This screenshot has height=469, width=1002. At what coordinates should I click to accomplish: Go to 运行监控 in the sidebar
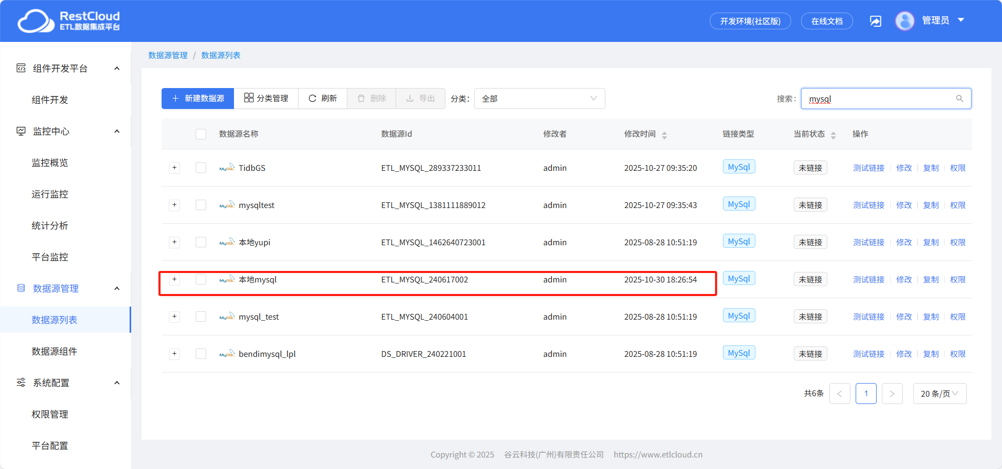click(x=50, y=194)
